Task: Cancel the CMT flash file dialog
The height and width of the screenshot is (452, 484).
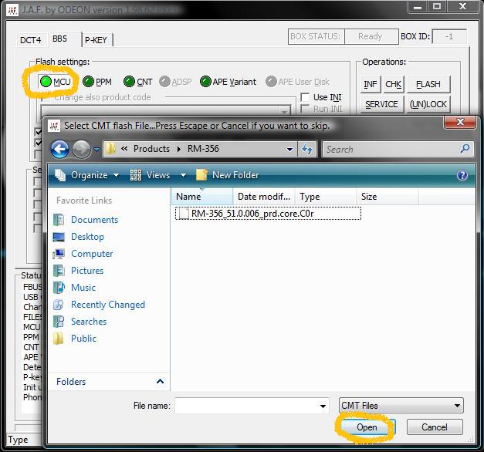Action: [x=435, y=427]
